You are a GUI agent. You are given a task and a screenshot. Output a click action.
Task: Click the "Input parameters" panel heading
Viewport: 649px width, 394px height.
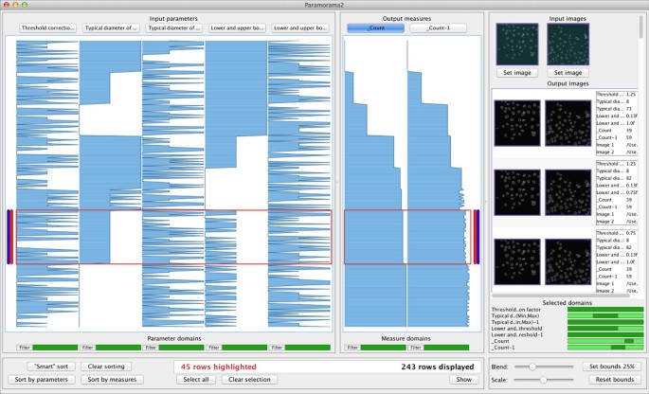pos(173,19)
